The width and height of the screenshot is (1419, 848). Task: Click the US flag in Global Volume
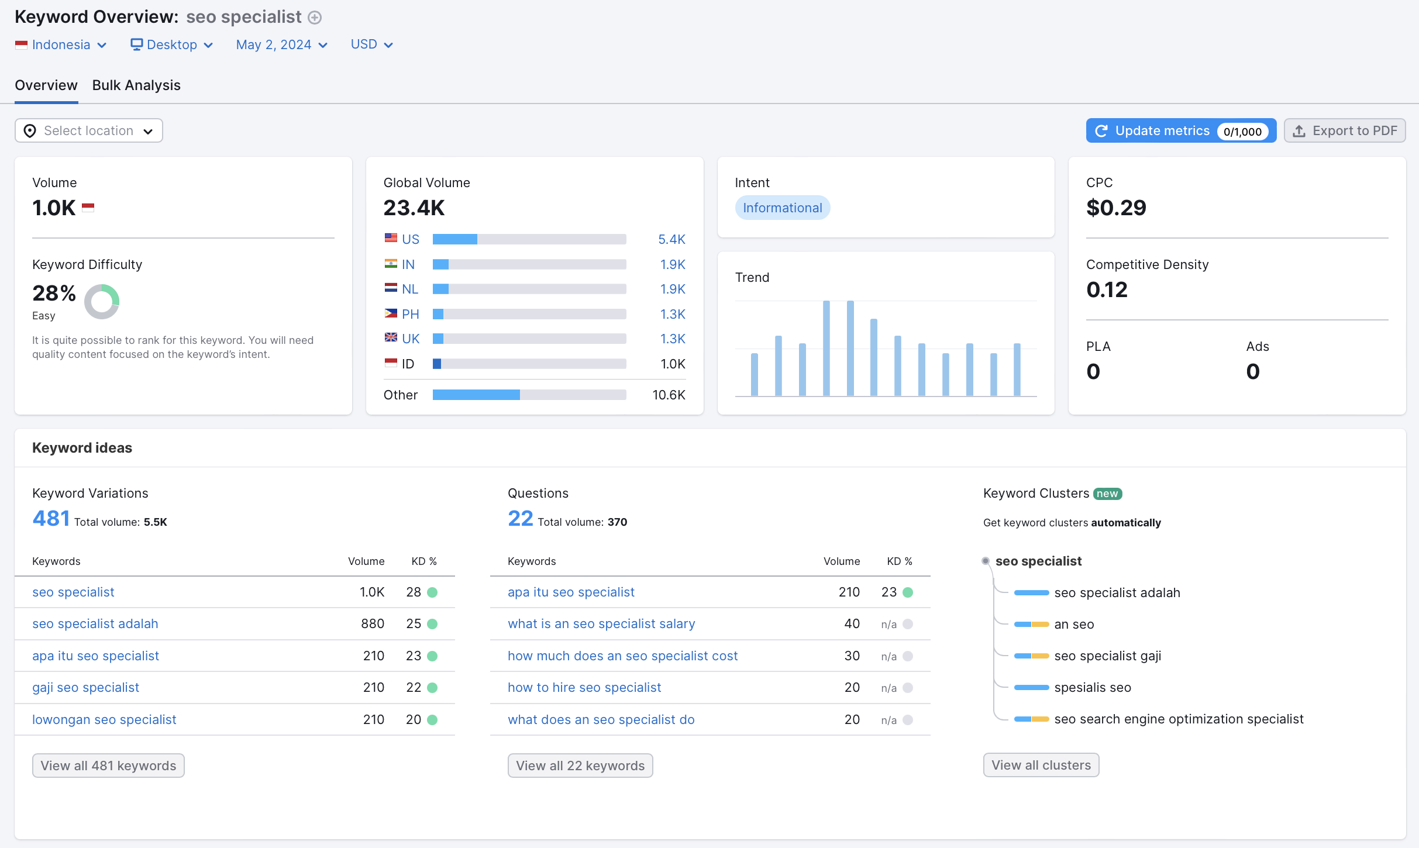391,238
